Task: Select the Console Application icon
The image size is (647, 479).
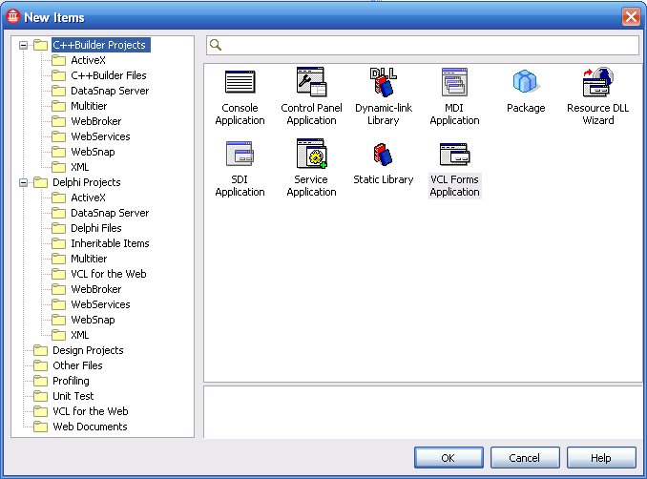Action: 240,82
